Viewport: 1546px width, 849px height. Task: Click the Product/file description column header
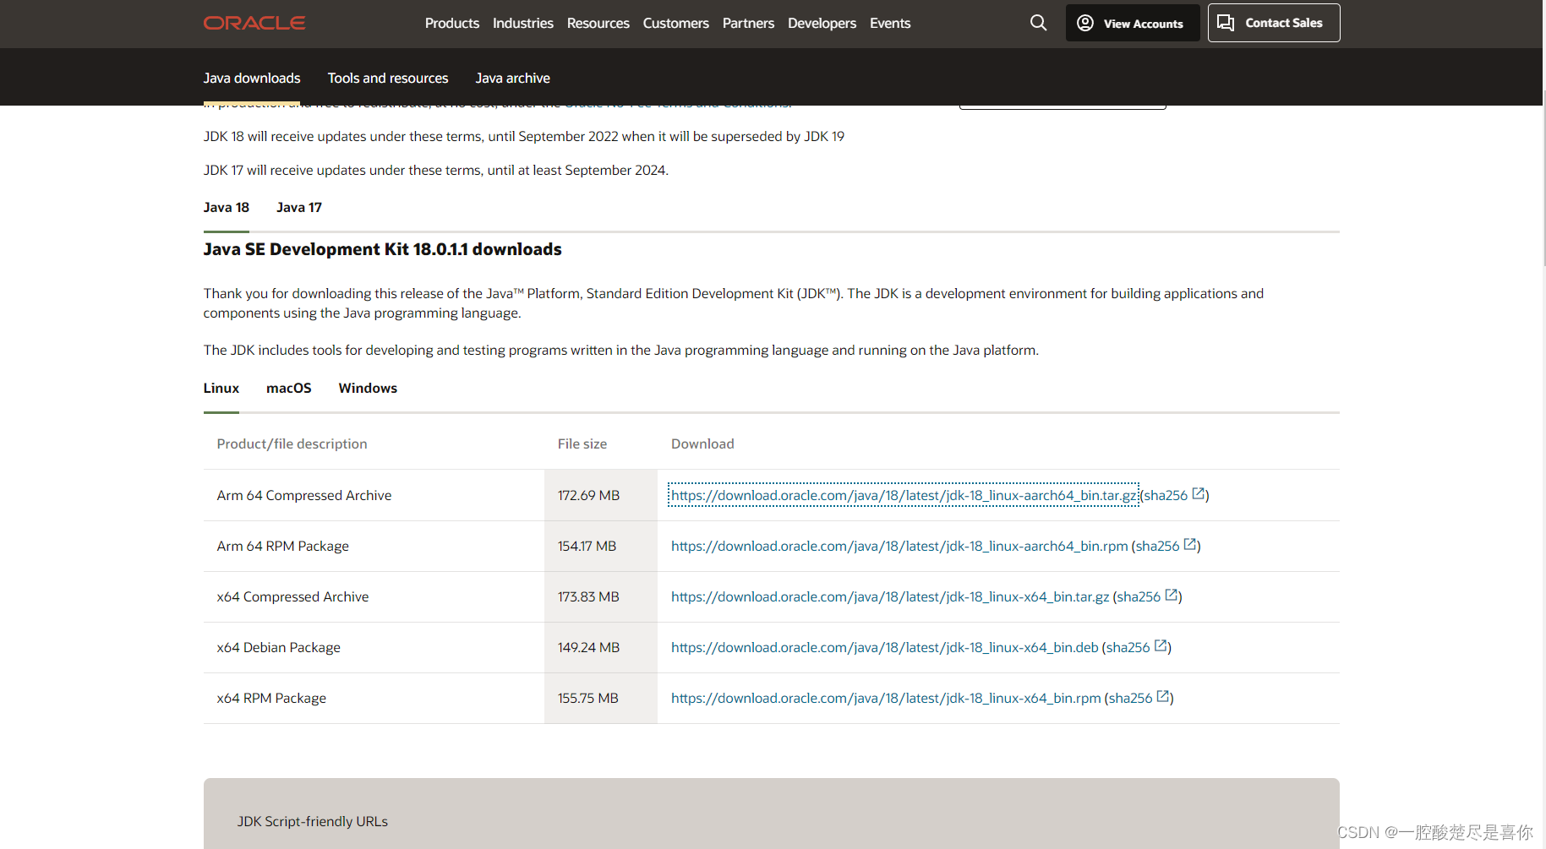tap(292, 444)
